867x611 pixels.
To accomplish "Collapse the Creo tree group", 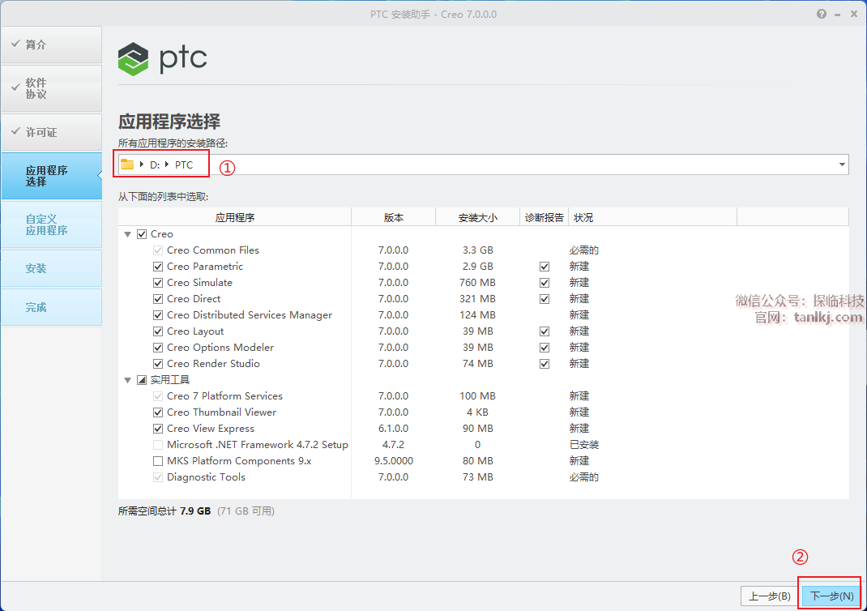I will (x=127, y=234).
